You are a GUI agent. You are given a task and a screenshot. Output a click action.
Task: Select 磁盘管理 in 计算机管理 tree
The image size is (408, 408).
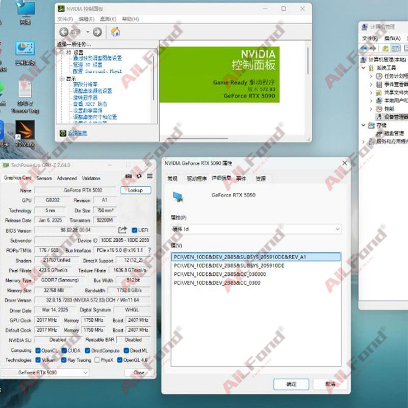394,134
